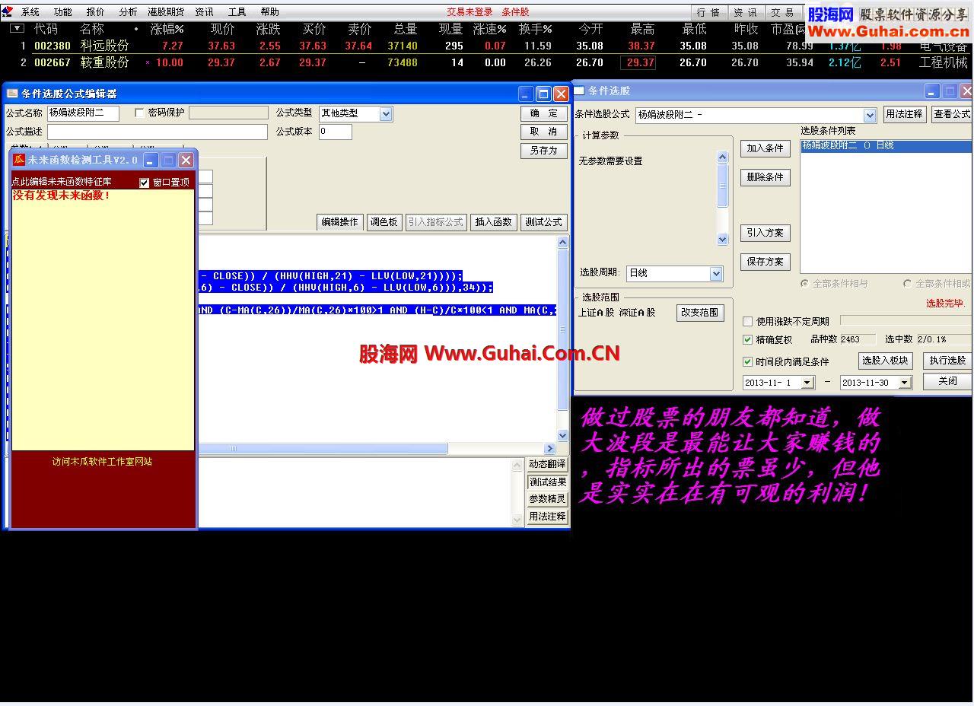The height and width of the screenshot is (706, 974).
Task: Click 点此编辑未来函数特征库 link
Action: coord(62,183)
